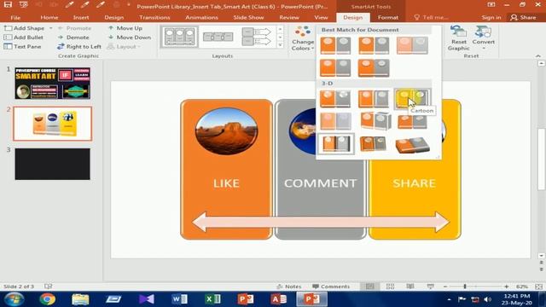Screen dimensions: 546x307
Task: Select slide 3 black thumbnail
Action: click(x=53, y=164)
